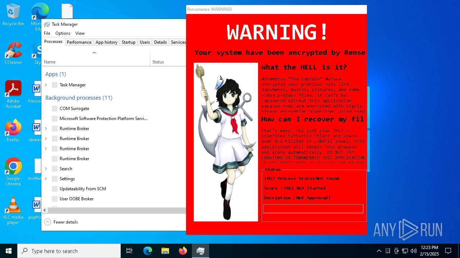Open the Recycle Bin desktop icon

[13, 15]
